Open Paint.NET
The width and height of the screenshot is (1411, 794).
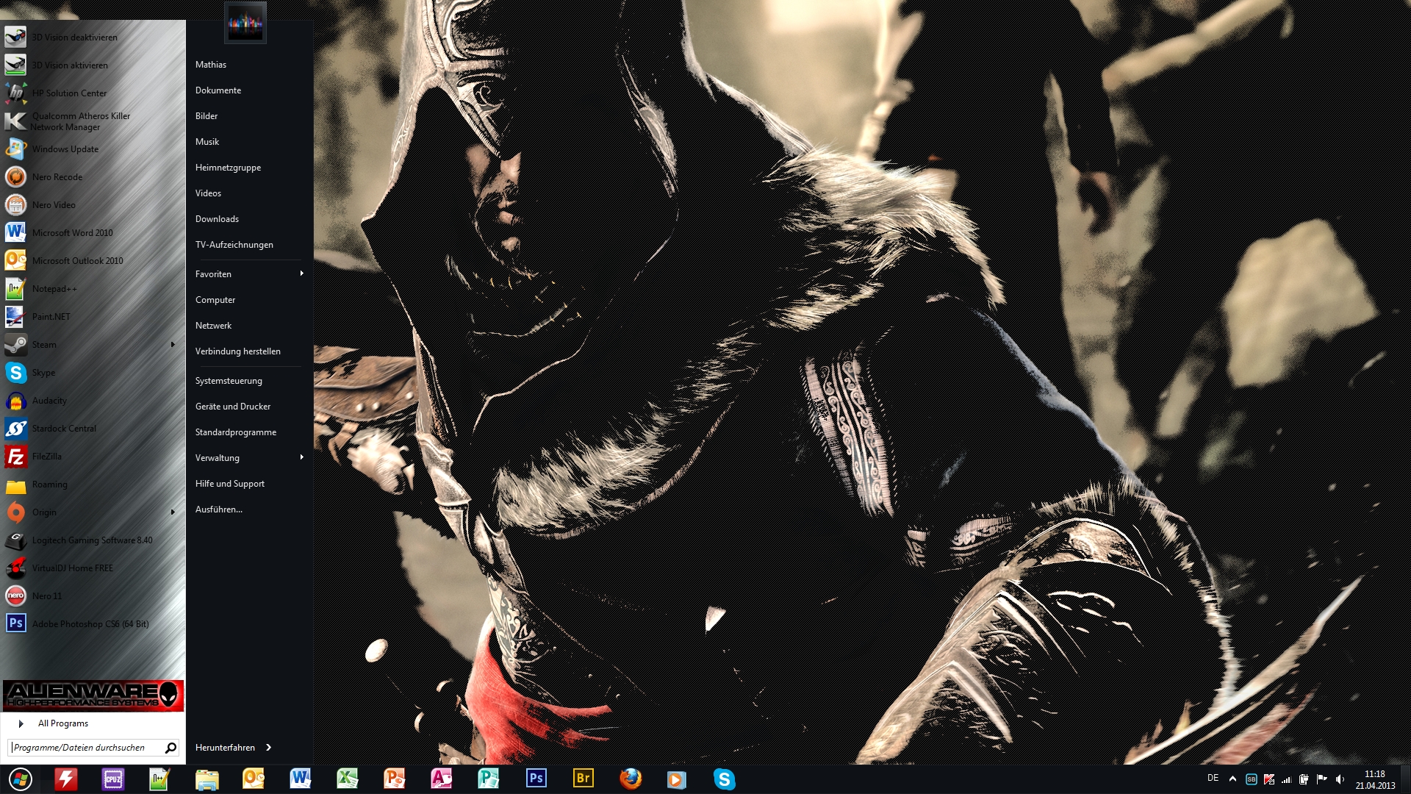click(92, 316)
